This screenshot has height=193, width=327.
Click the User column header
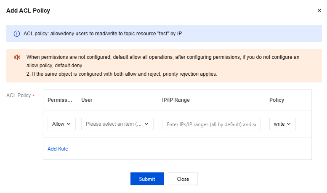click(x=87, y=100)
